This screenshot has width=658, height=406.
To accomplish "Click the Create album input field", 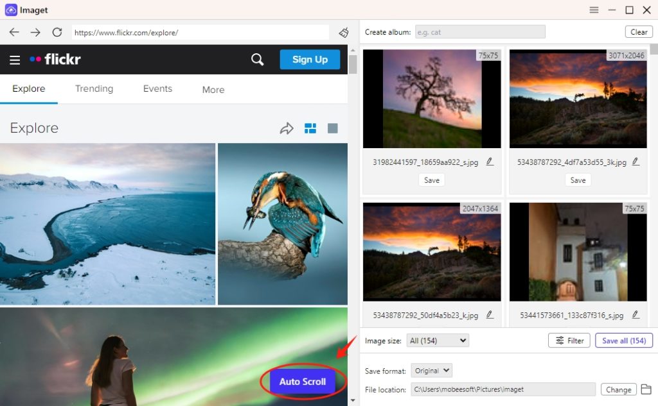I will coord(480,31).
